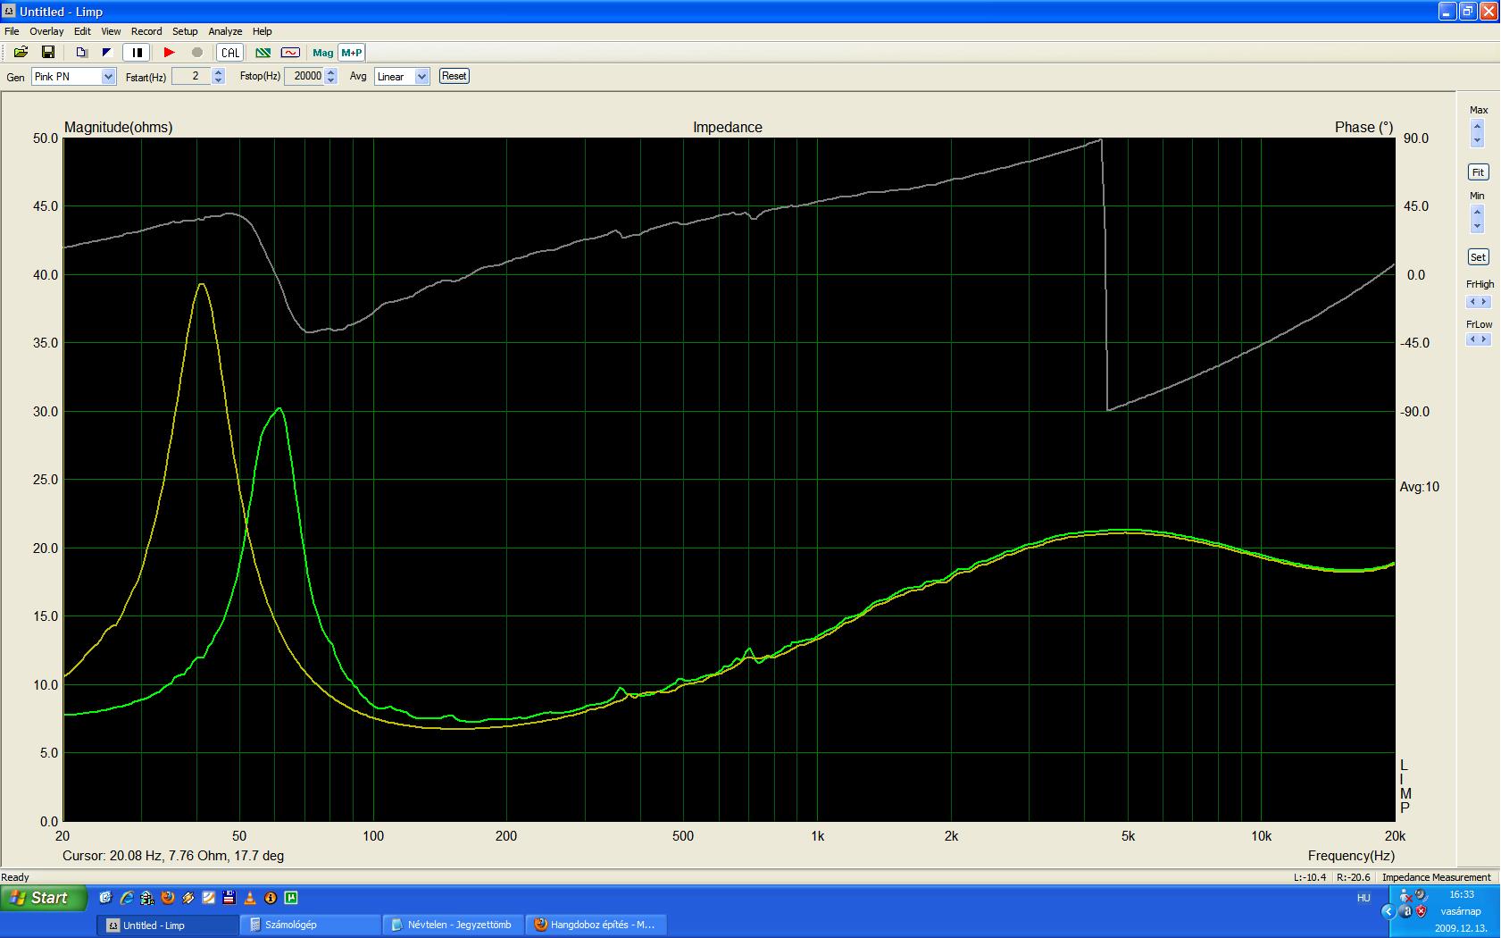This screenshot has height=938, width=1501.
Task: Open the Help menu
Action: coord(262,31)
